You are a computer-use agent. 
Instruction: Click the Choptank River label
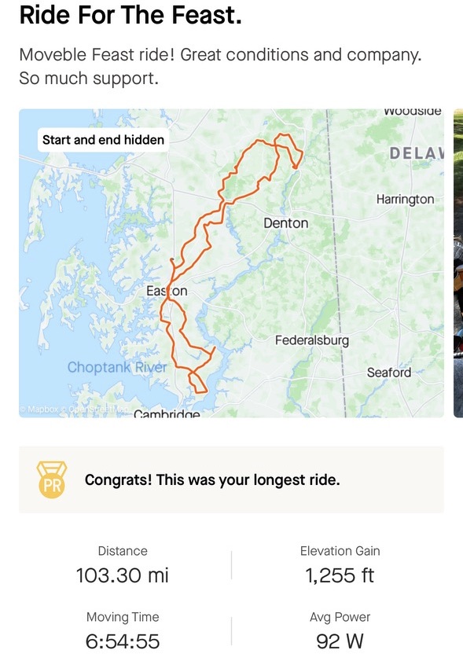(x=117, y=367)
